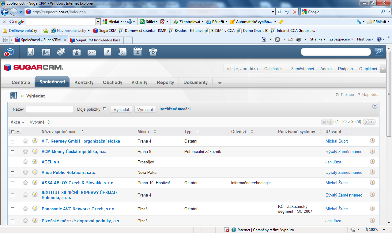Show info icon for ASSA ABLOY row
The image size is (392, 233).
pos(372,182)
